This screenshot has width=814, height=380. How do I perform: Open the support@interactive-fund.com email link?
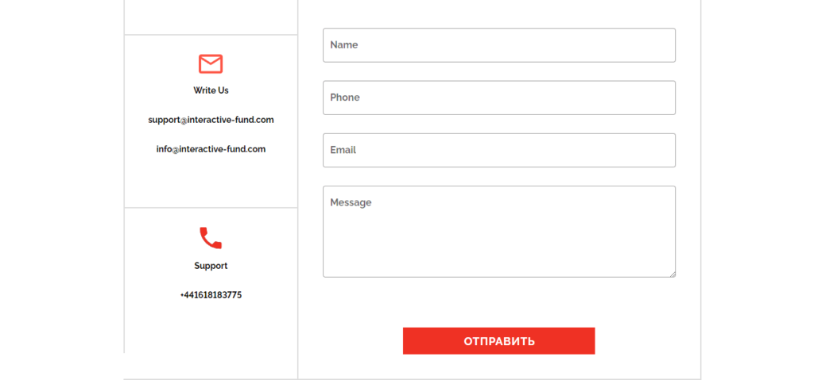(211, 120)
